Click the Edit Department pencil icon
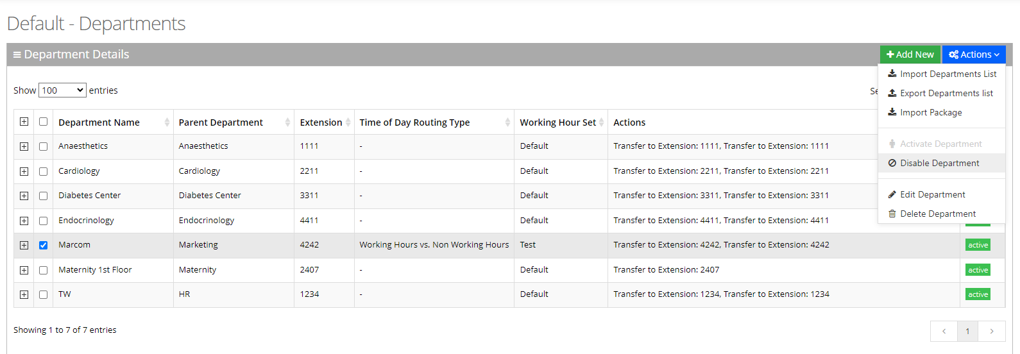The height and width of the screenshot is (354, 1020). point(892,194)
